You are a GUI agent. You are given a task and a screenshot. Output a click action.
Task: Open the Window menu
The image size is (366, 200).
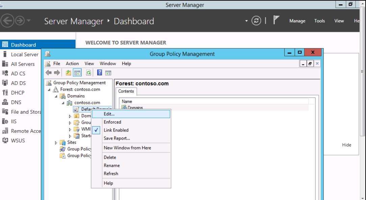click(x=108, y=63)
